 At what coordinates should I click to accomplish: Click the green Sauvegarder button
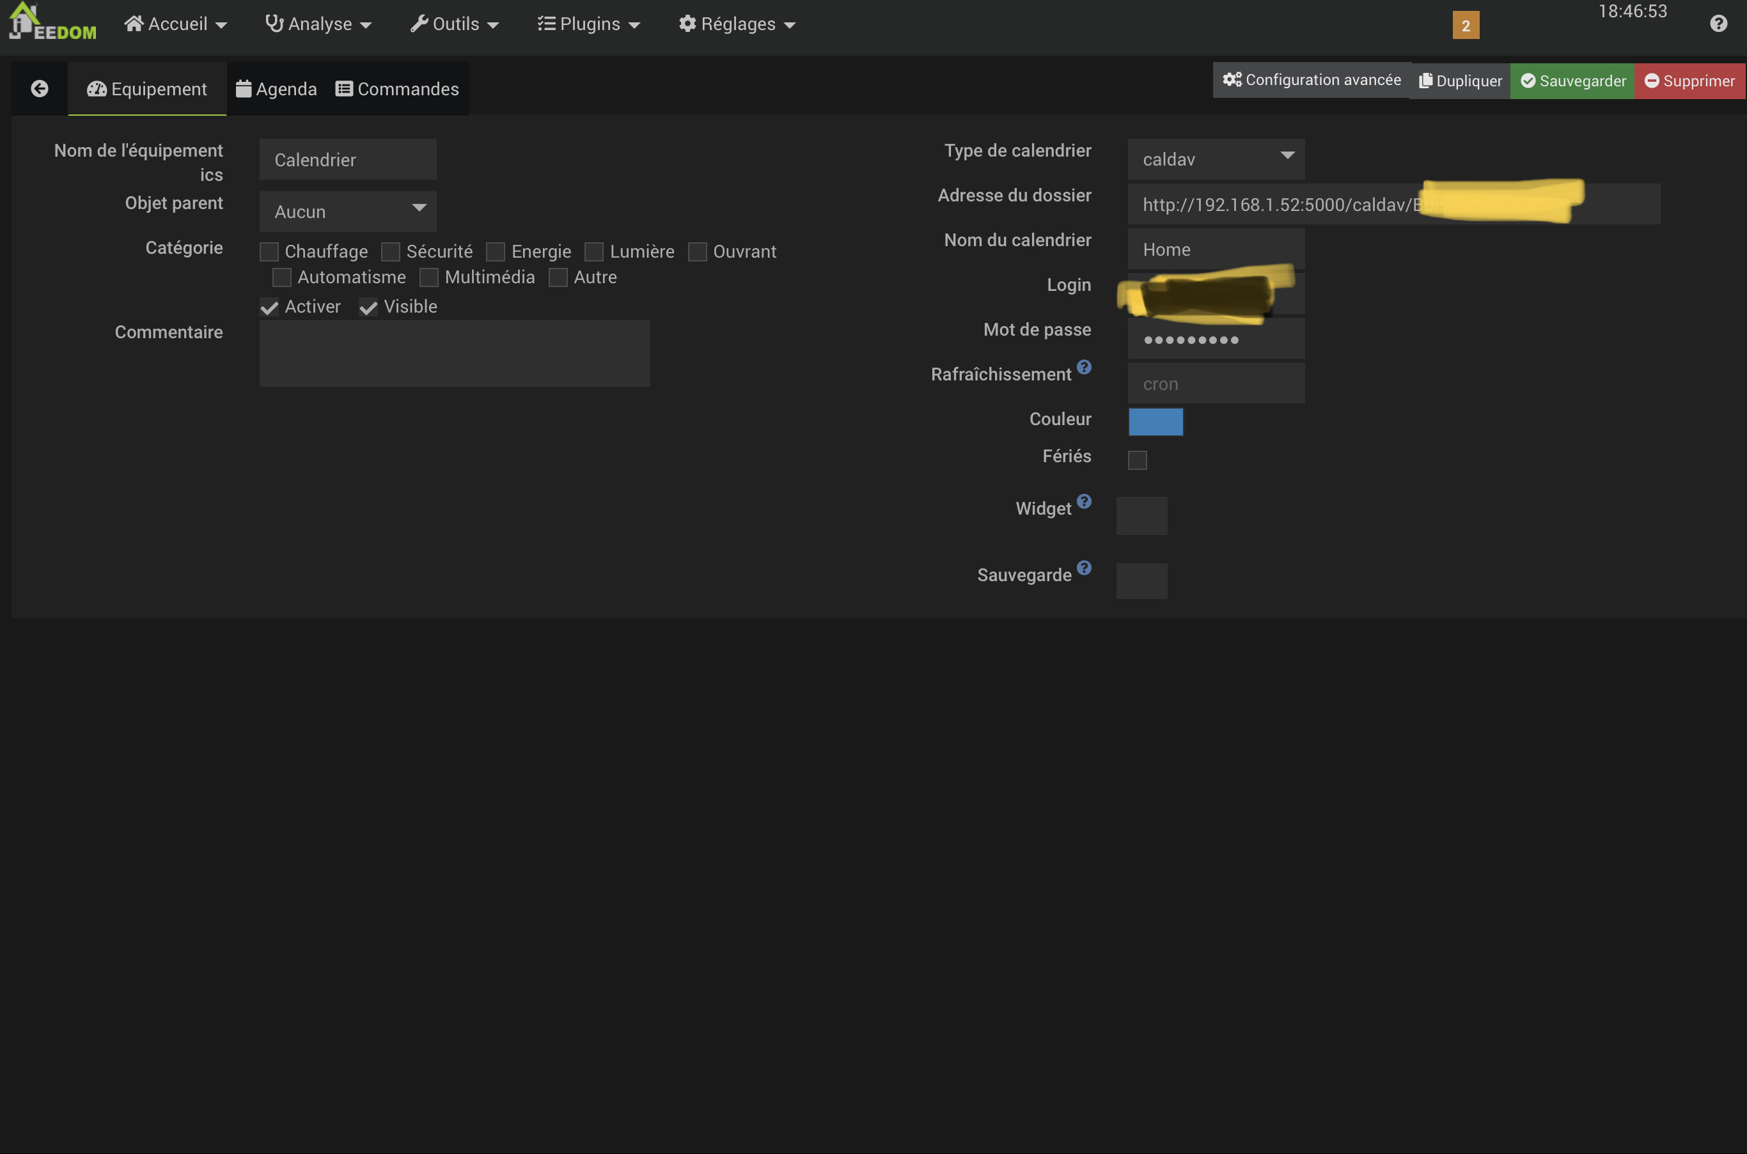tap(1572, 81)
